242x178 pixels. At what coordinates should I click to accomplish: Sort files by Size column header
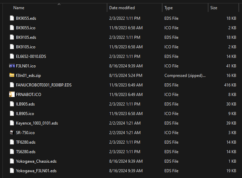(214, 8)
